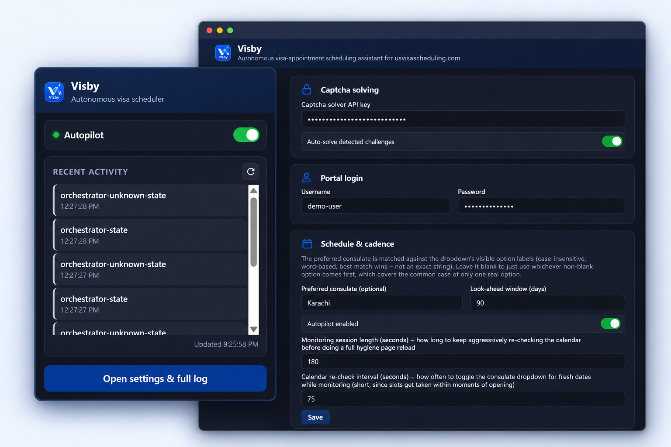Open settings & full log
Image resolution: width=671 pixels, height=447 pixels.
[155, 378]
